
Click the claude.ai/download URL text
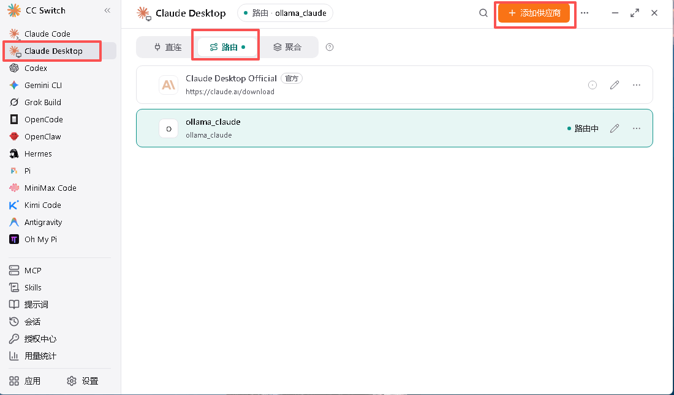click(230, 92)
